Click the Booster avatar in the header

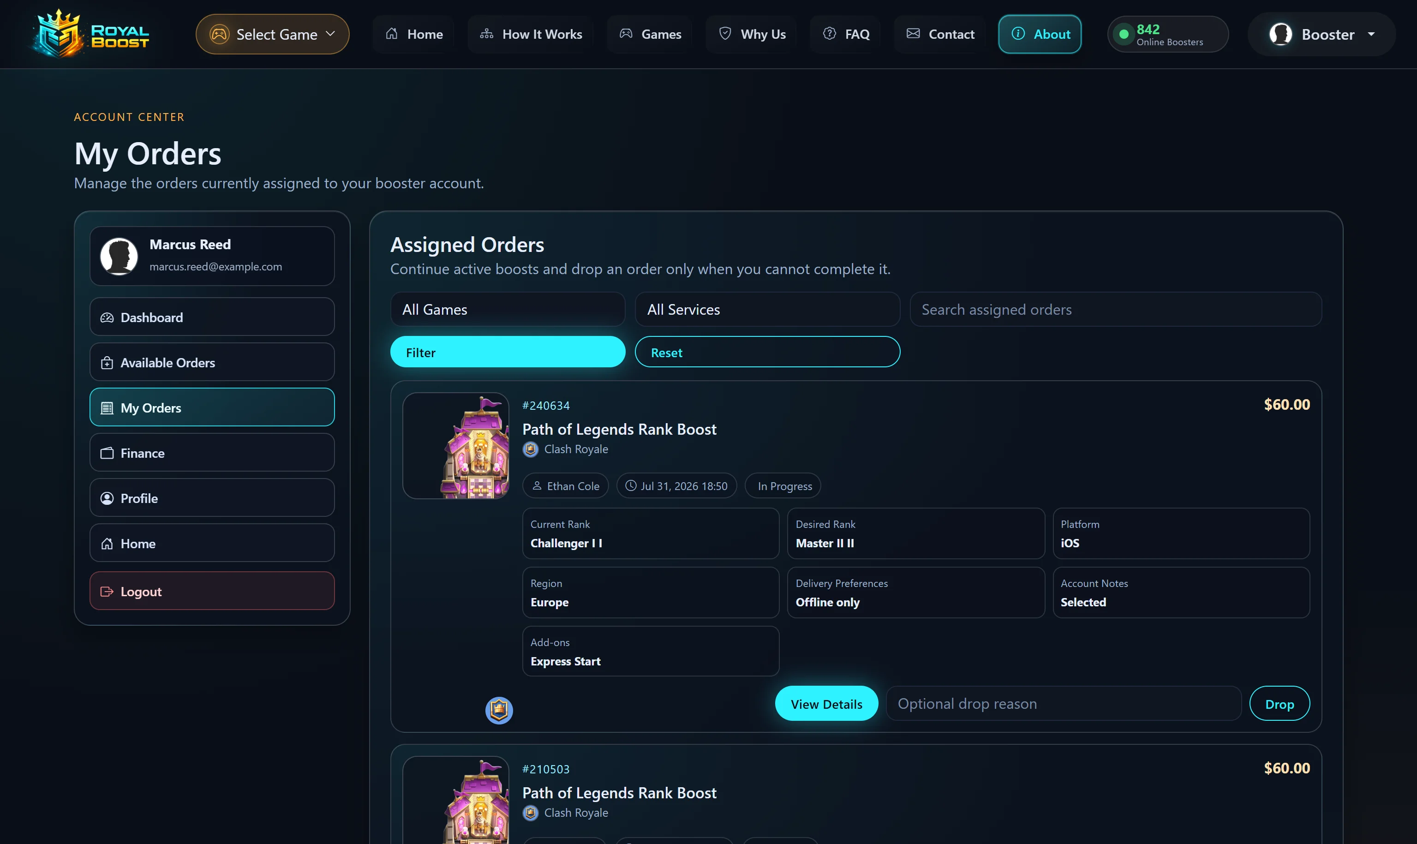[x=1280, y=34]
